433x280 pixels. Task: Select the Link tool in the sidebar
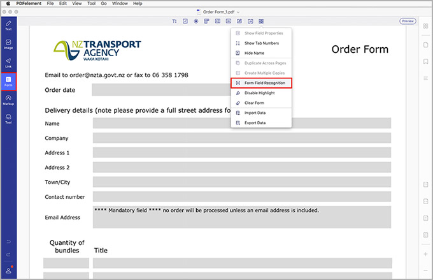click(8, 63)
